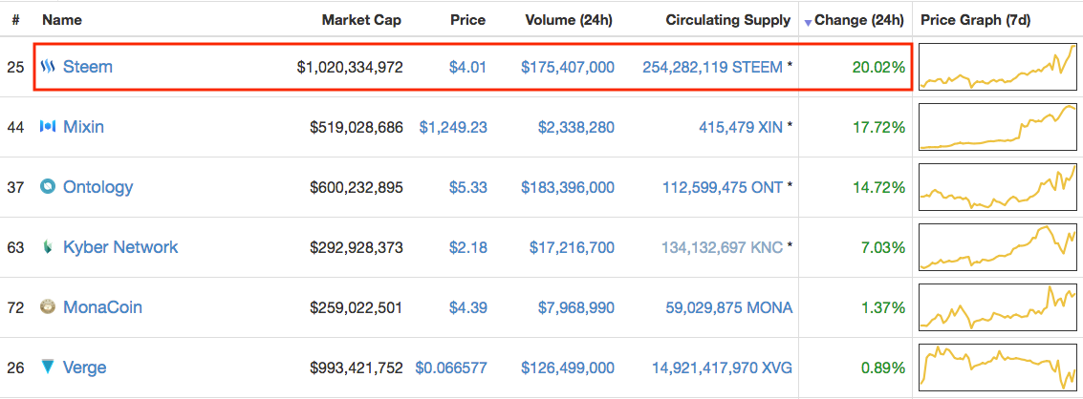1083x399 pixels.
Task: Open the MonaCoin 7d price graph
Action: [x=997, y=307]
